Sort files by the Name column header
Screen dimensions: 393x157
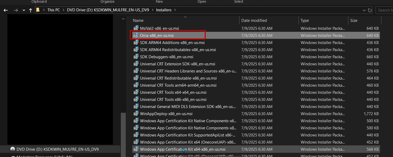point(138,21)
